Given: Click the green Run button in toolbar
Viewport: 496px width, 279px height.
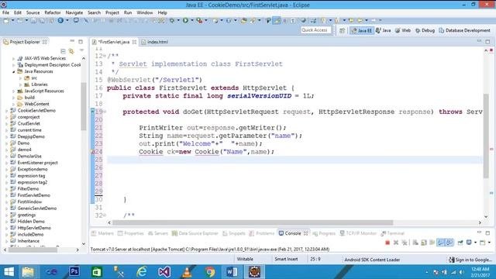Looking at the screenshot, I should coord(185,21).
